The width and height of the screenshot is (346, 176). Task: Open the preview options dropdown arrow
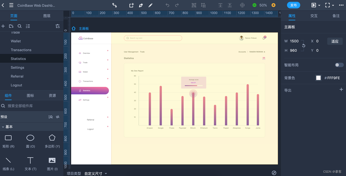(319, 5)
